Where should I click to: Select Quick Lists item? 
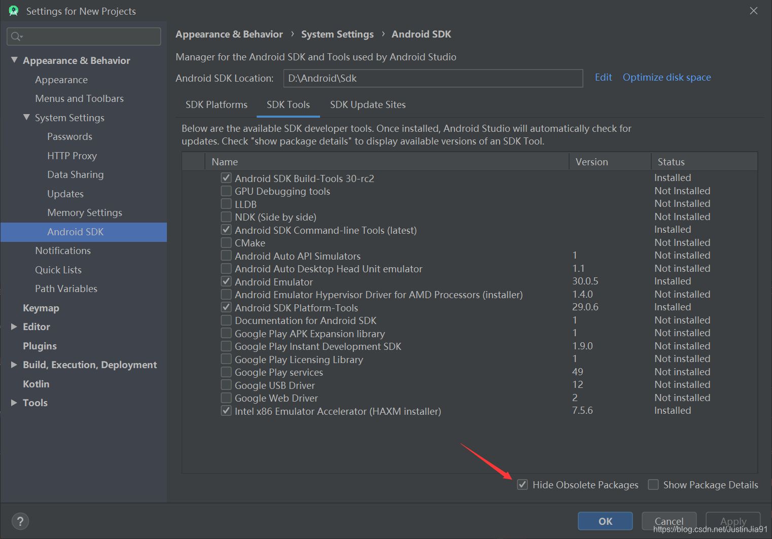[58, 270]
